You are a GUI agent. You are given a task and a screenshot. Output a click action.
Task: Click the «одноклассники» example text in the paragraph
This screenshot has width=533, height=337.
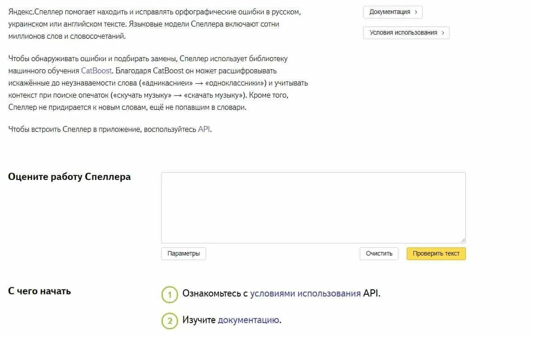236,83
